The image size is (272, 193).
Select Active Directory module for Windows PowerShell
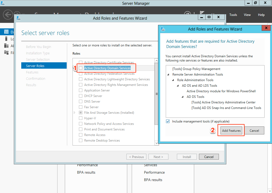point(221,91)
